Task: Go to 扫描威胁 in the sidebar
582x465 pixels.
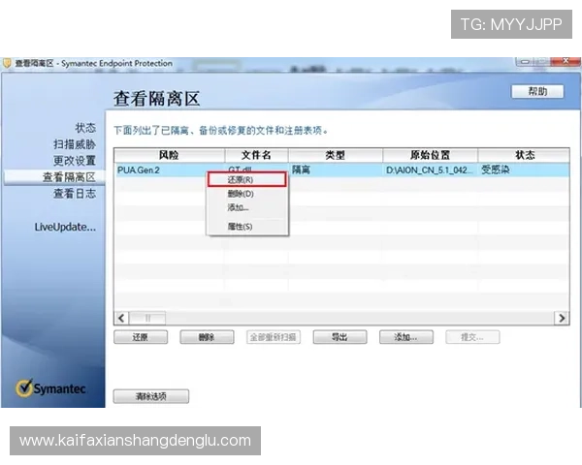Action: [75, 144]
